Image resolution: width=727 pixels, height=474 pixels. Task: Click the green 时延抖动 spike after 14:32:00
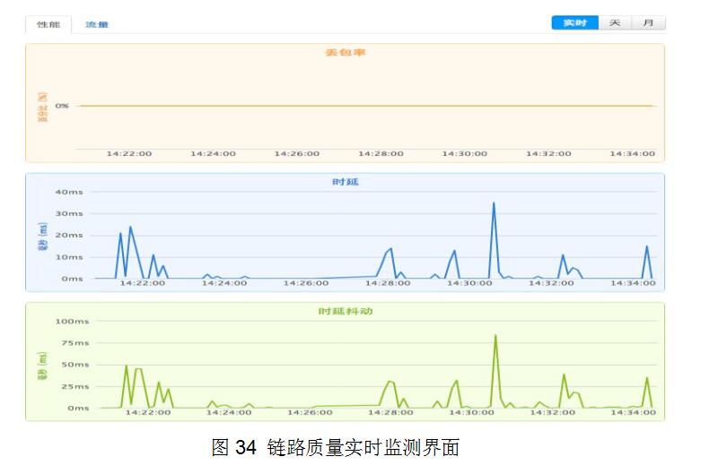(564, 375)
